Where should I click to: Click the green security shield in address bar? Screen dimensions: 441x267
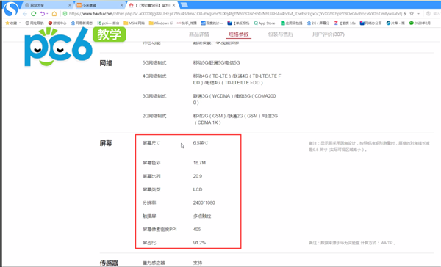(65, 14)
